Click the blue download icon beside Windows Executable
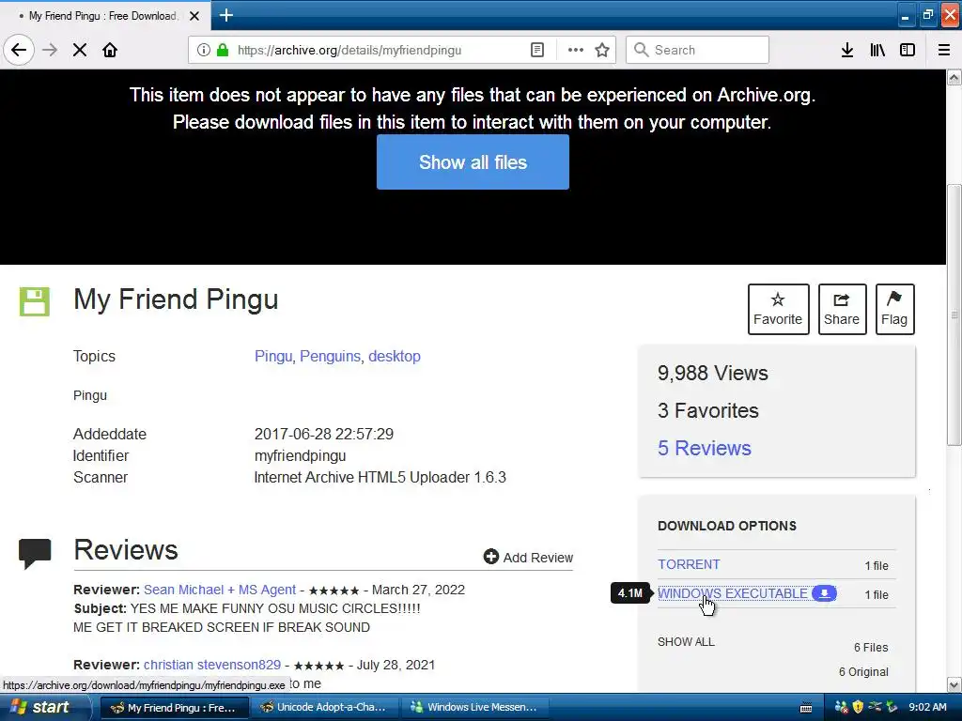962x721 pixels. click(825, 593)
